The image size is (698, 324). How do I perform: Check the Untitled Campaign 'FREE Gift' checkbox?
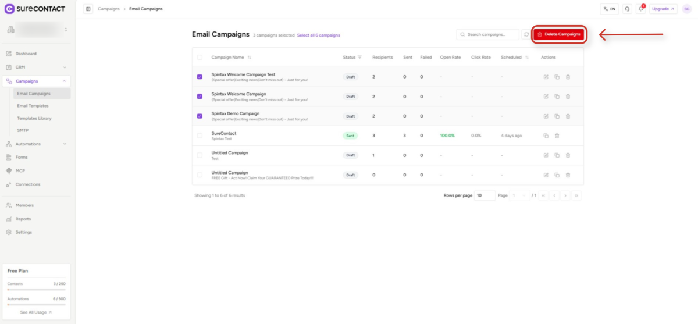(x=200, y=175)
